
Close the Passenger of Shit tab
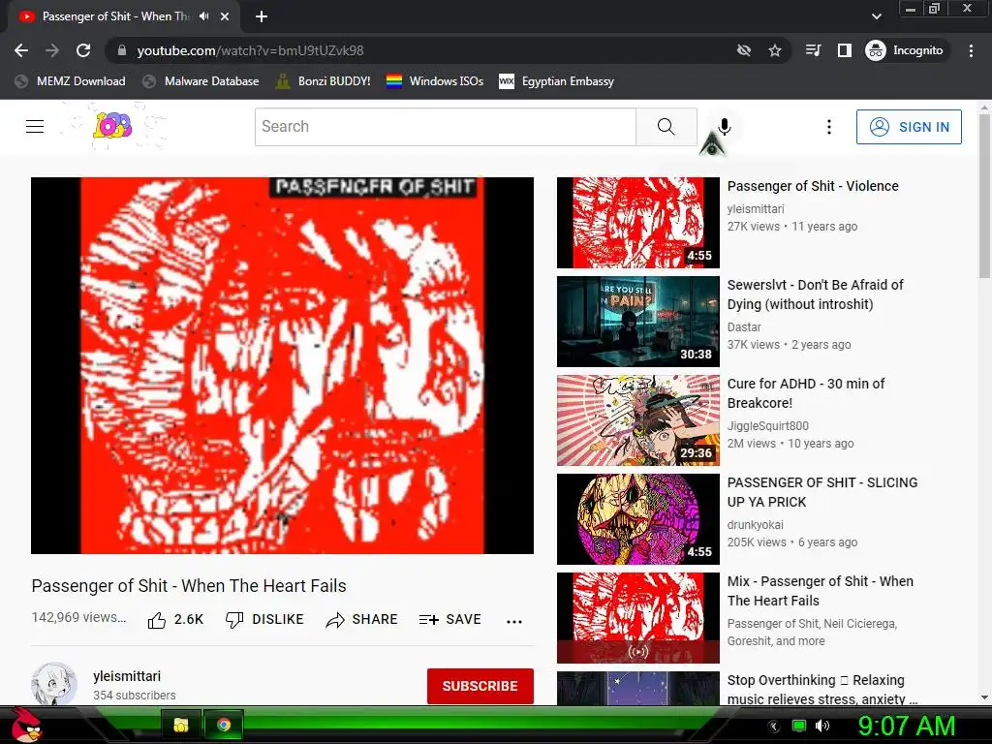tap(224, 16)
